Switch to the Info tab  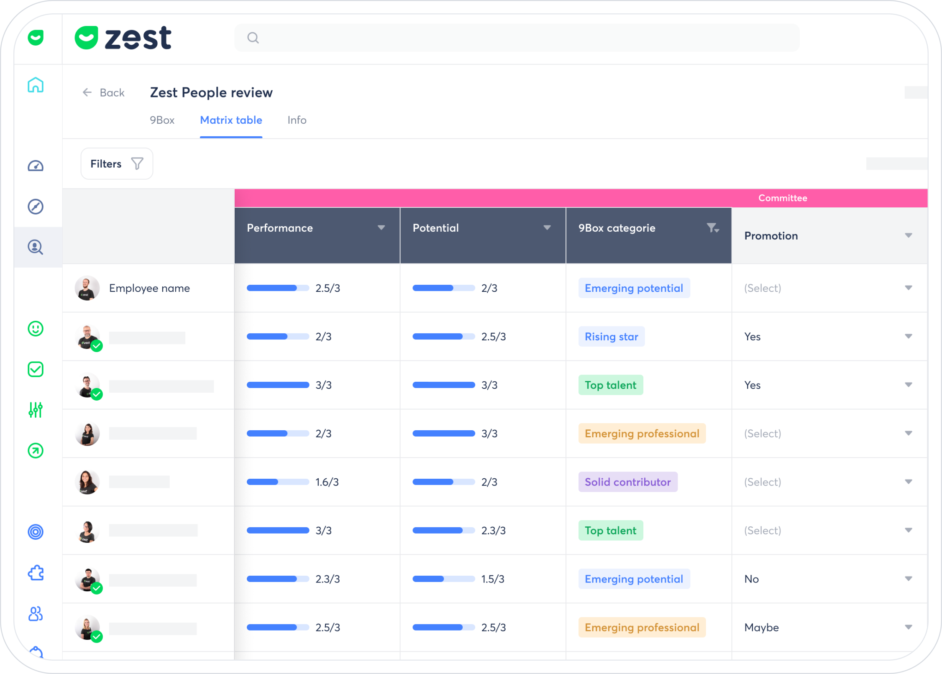(297, 120)
